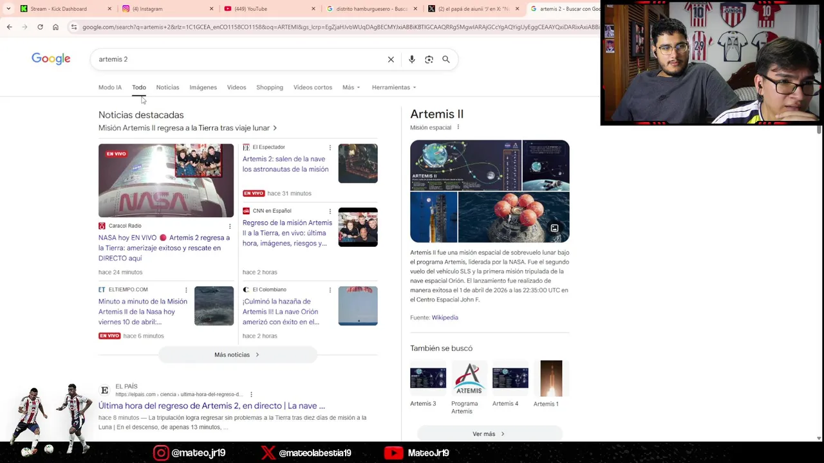Viewport: 824px width, 463px height.
Task: Switch to Videos cortos tab
Action: click(x=313, y=87)
